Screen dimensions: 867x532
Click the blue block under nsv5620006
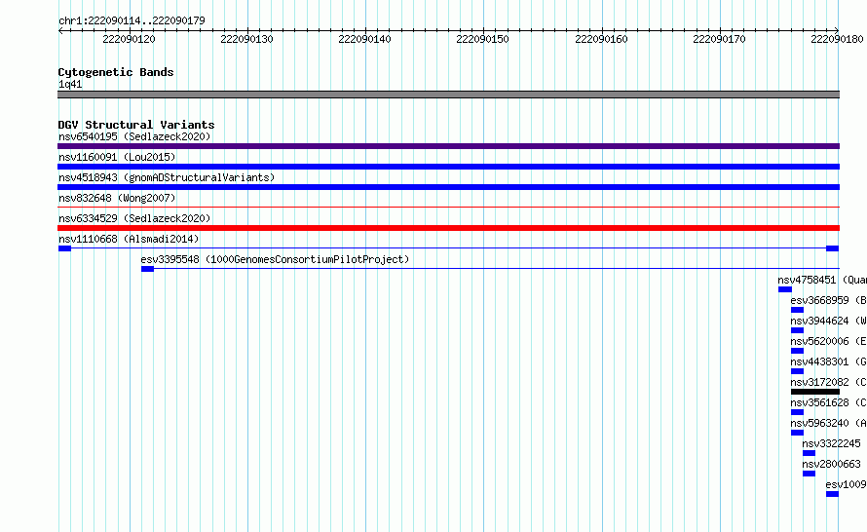(797, 351)
